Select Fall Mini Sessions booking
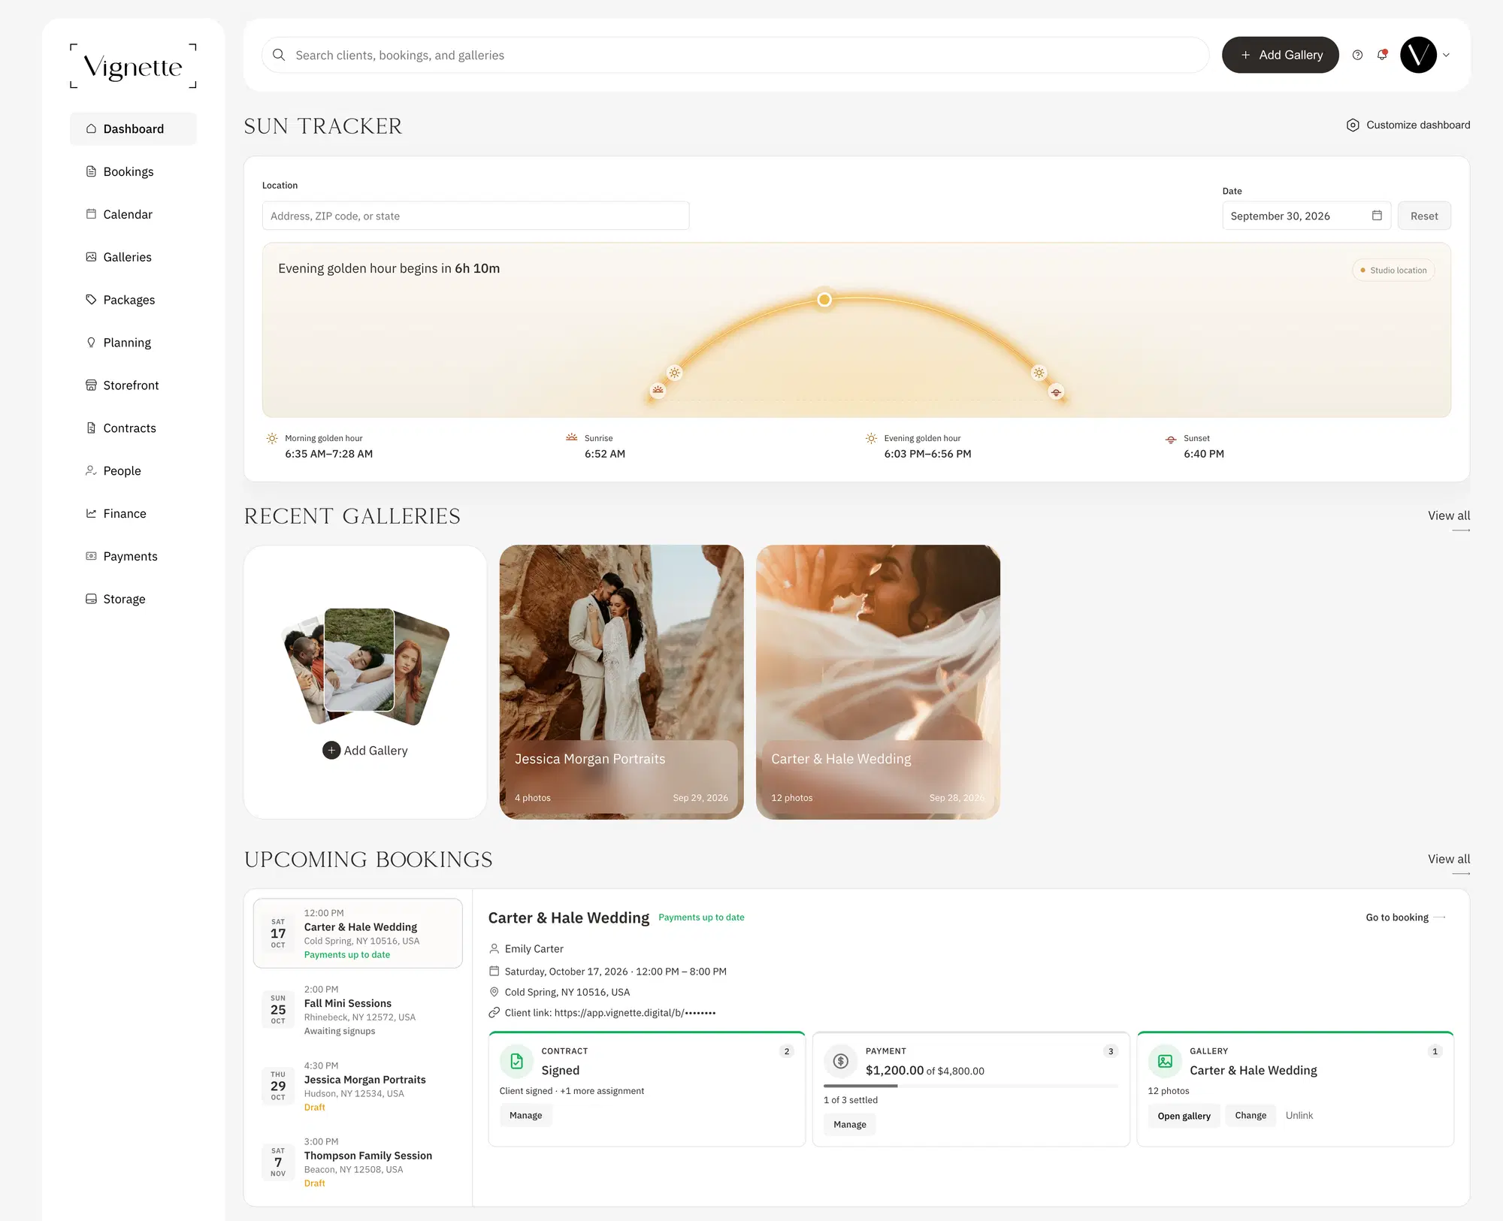 (x=358, y=1010)
